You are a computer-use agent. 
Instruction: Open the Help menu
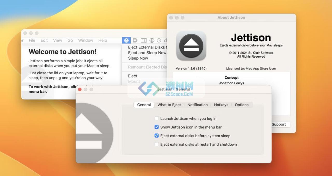(x=103, y=40)
